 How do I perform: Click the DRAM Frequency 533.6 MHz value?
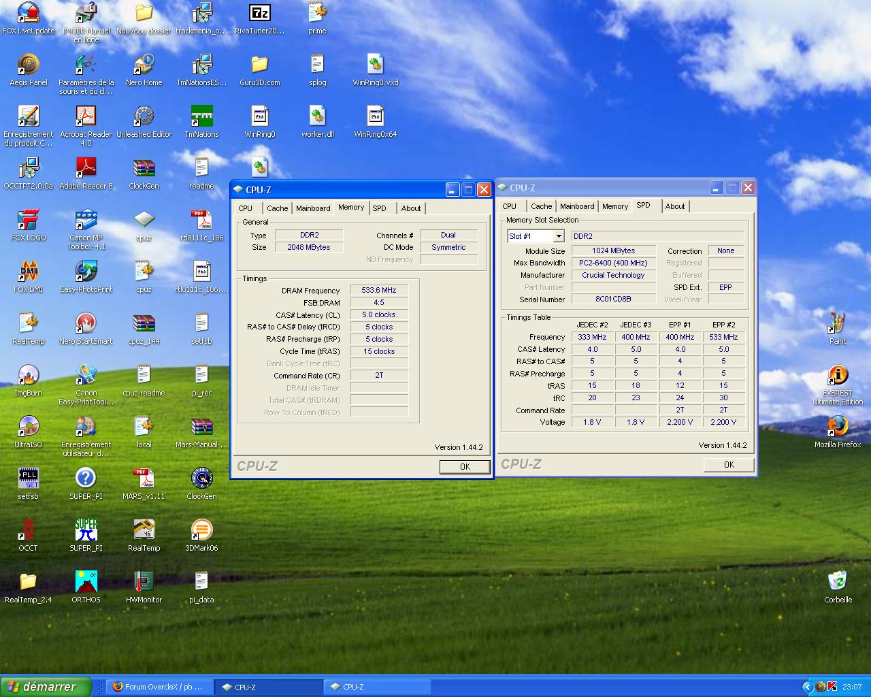[x=379, y=290]
